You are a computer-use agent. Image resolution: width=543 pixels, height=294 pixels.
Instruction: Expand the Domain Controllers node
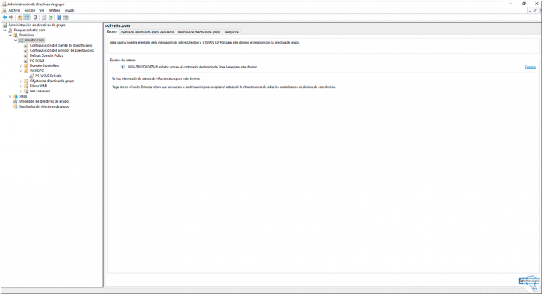[21, 65]
